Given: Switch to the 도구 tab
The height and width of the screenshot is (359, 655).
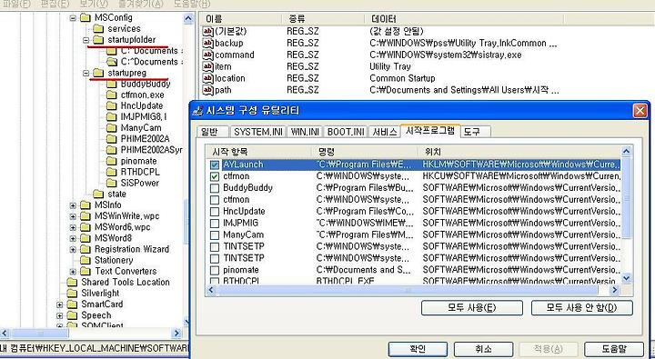Looking at the screenshot, I should click(x=476, y=132).
